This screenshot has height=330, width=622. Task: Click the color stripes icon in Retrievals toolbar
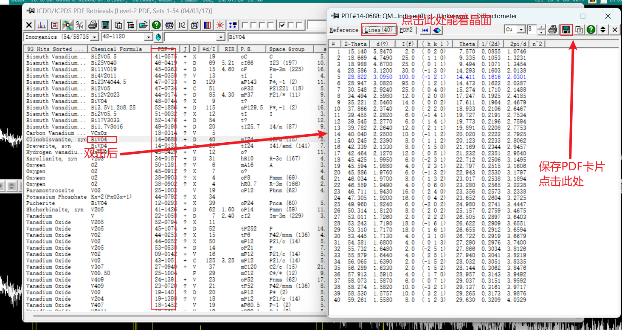[208, 25]
